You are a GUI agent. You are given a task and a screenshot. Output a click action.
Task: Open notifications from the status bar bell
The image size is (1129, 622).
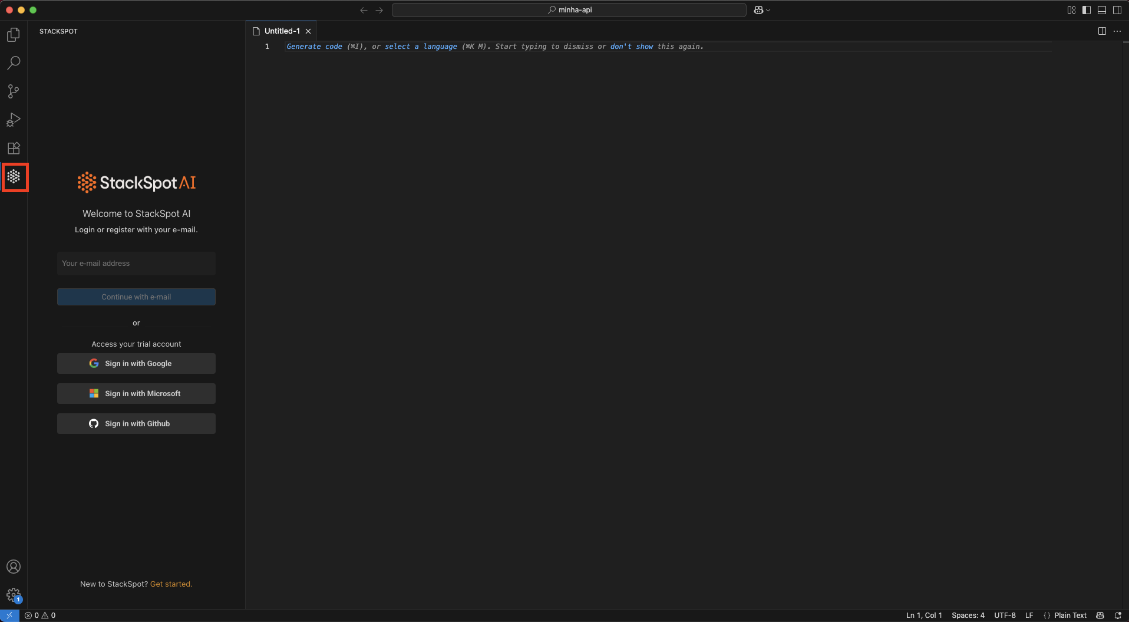tap(1118, 615)
